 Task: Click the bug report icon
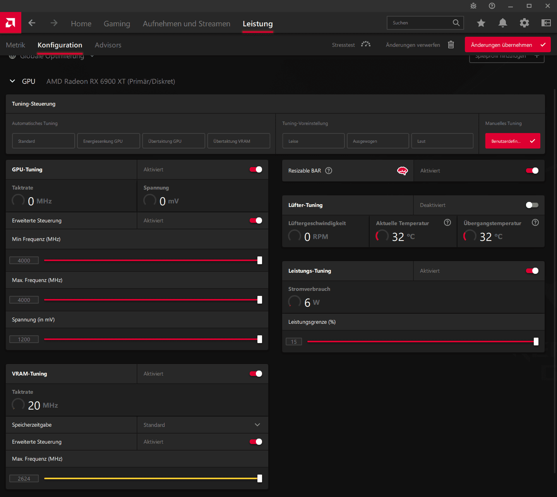coord(473,6)
